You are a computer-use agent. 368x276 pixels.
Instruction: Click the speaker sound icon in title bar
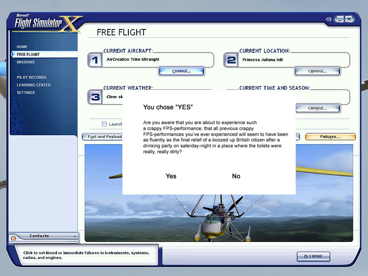click(328, 19)
